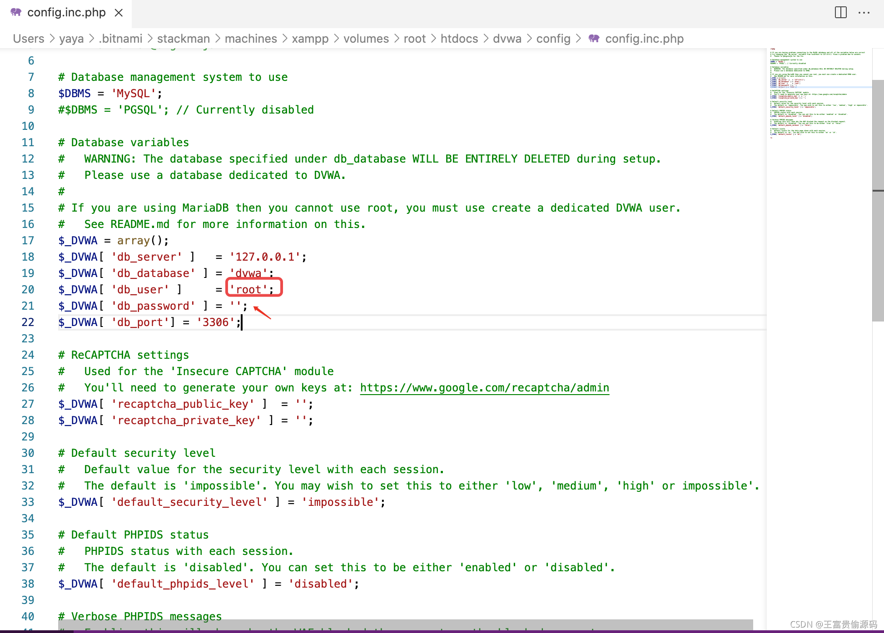Click the split editor right icon

840,13
